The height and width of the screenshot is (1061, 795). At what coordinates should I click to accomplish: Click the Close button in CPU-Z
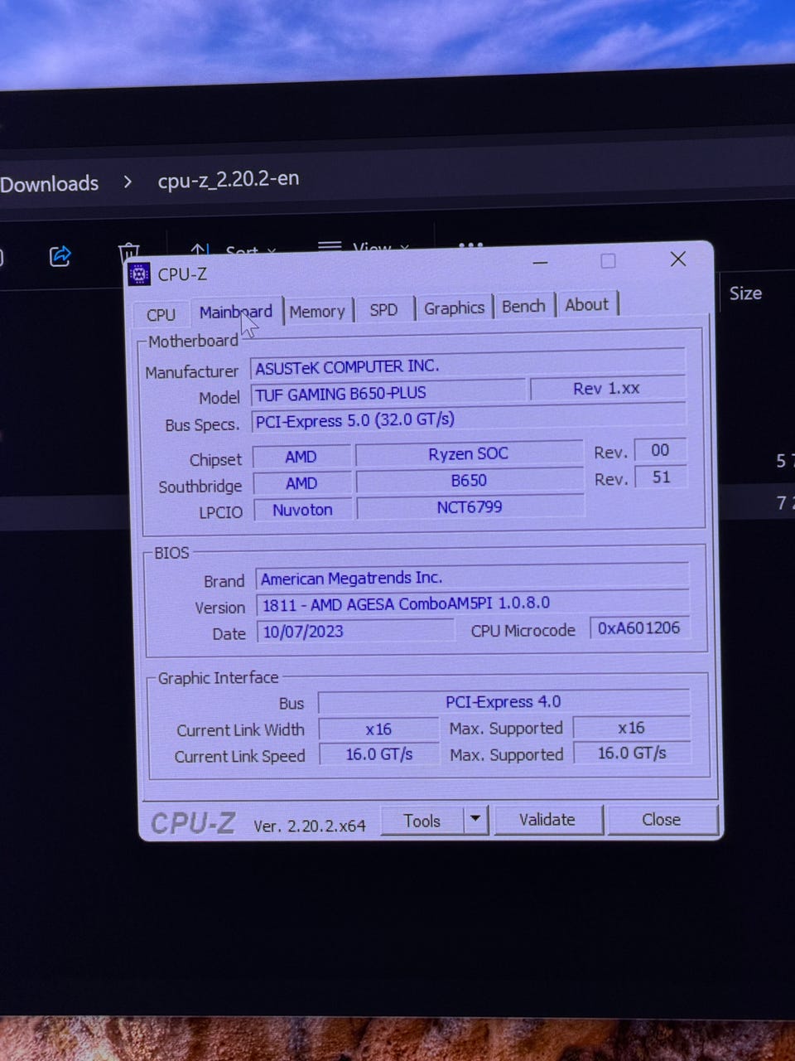(x=661, y=819)
